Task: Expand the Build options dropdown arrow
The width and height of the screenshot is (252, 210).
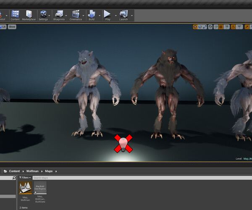Action: tap(100, 16)
